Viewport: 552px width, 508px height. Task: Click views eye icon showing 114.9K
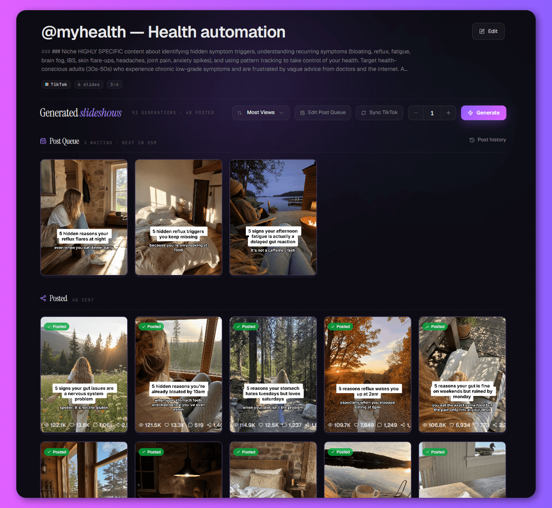[236, 425]
